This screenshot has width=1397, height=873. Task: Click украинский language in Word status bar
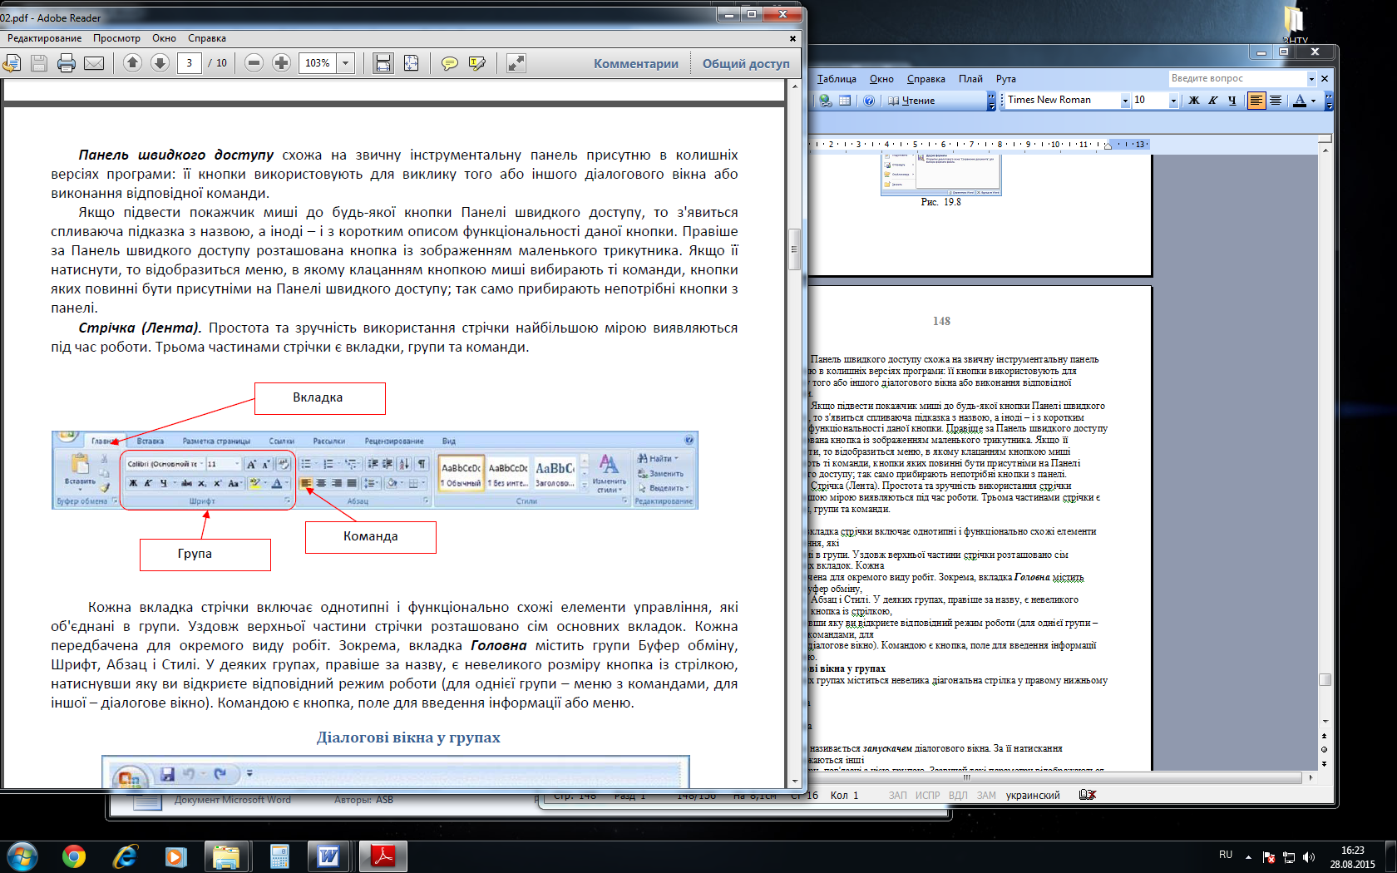point(1033,796)
